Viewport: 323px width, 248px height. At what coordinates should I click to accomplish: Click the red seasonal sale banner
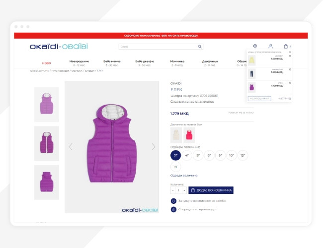coord(161,36)
